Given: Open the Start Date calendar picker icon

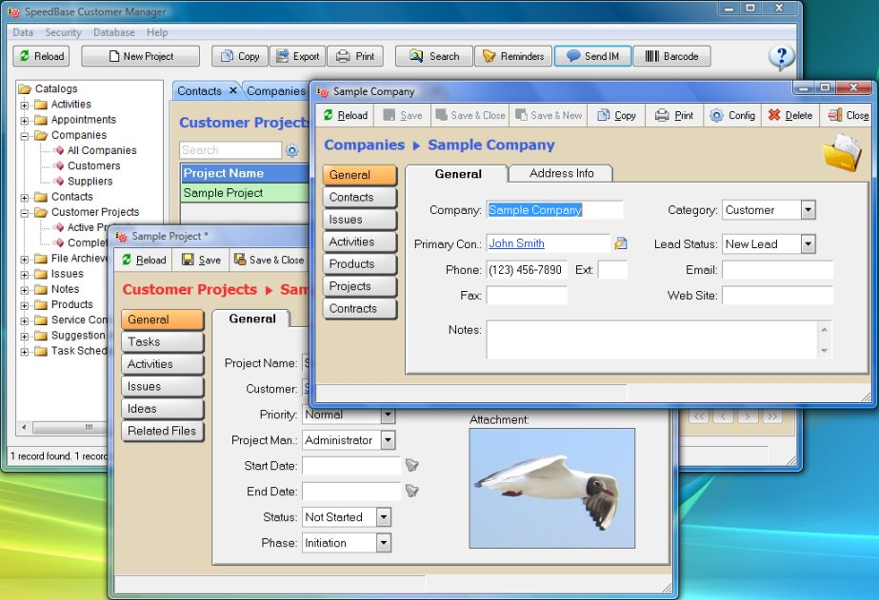Looking at the screenshot, I should [411, 465].
